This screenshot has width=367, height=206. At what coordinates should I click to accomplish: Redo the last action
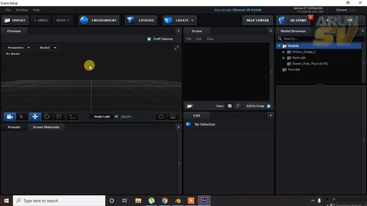[63, 21]
